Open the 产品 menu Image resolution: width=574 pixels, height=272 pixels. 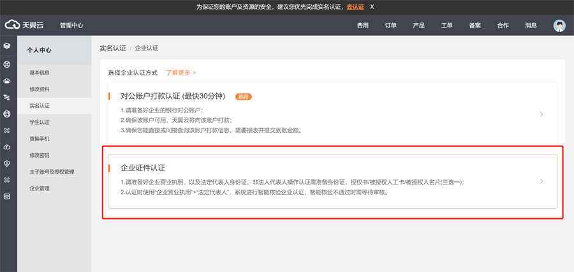419,26
